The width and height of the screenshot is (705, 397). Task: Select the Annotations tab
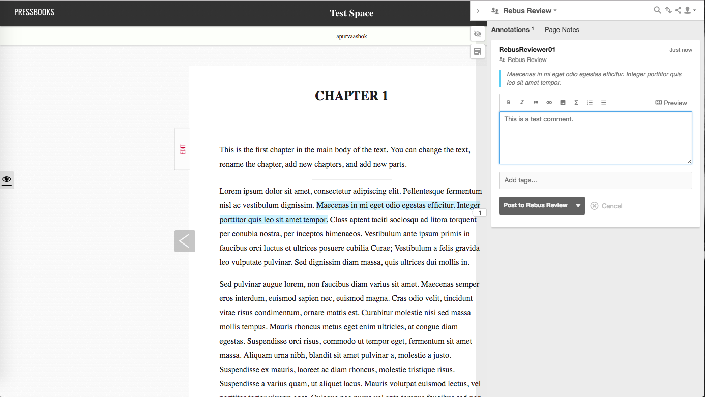click(512, 30)
